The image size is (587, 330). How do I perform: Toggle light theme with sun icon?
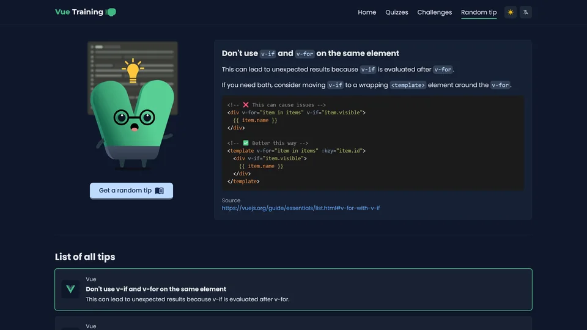(510, 12)
